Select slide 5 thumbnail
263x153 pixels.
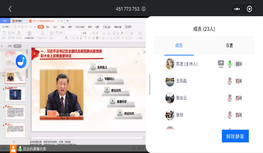pos(15,130)
